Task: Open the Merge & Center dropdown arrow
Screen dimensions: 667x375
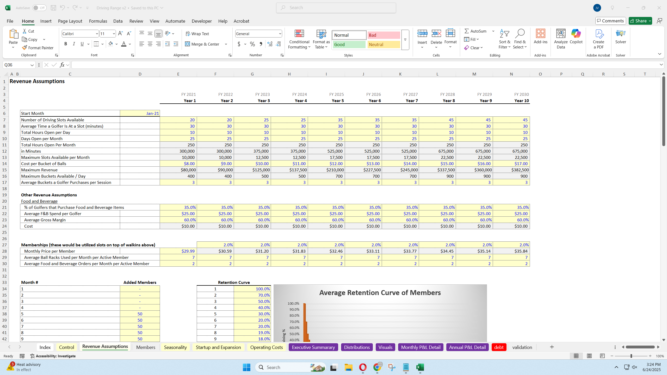Action: (226, 44)
